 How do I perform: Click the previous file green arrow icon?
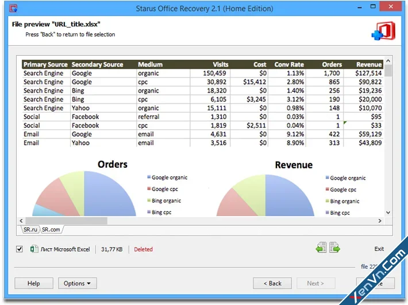tap(321, 248)
